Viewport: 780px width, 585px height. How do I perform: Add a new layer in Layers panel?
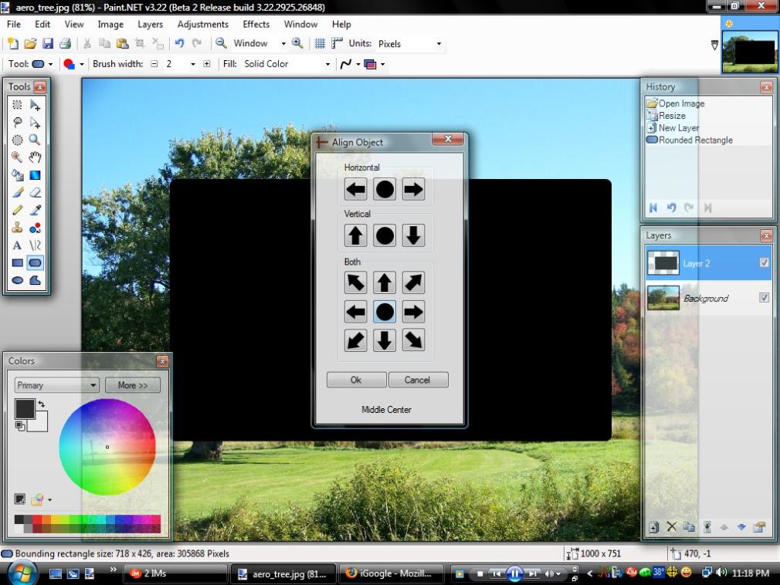coord(653,527)
